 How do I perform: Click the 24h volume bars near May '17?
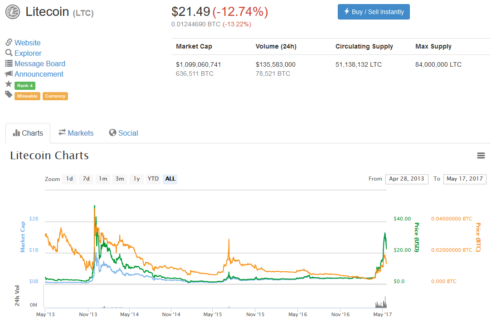click(x=381, y=303)
